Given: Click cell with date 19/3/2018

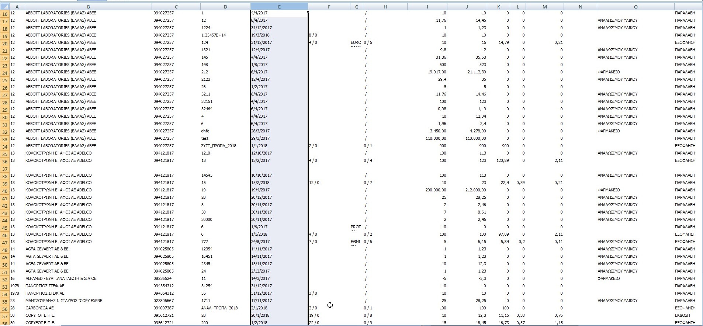Looking at the screenshot, I should pyautogui.click(x=279, y=35).
